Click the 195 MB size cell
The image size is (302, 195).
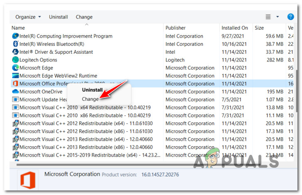(x=275, y=92)
